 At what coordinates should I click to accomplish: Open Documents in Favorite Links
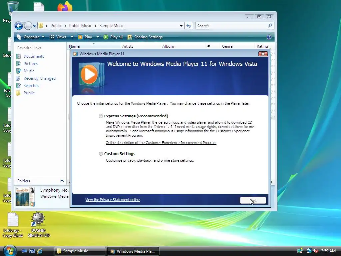pos(34,56)
